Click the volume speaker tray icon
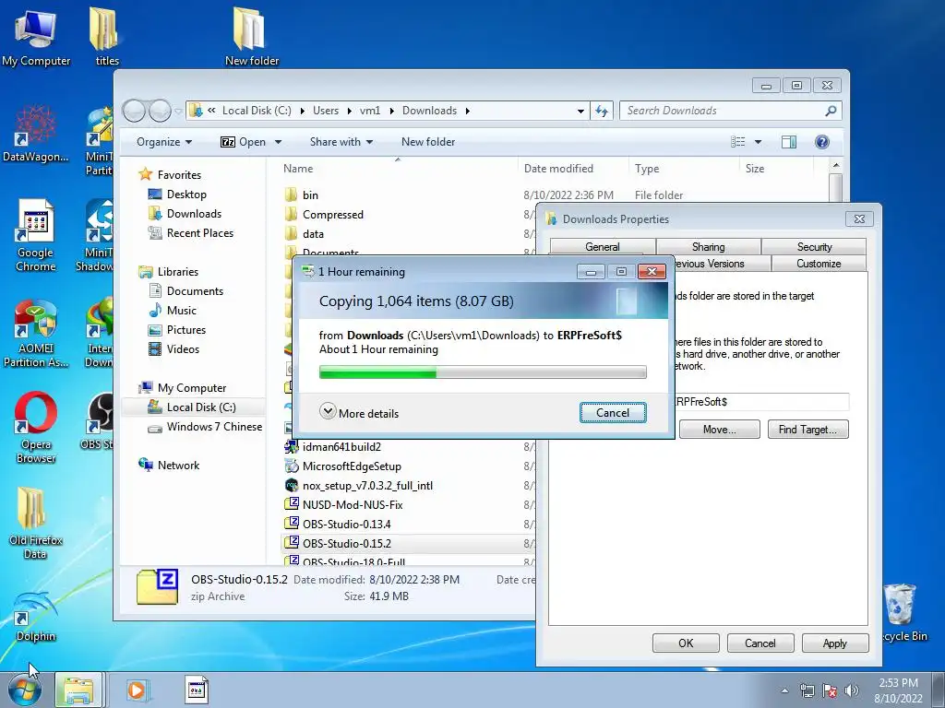This screenshot has height=708, width=945. [x=852, y=690]
